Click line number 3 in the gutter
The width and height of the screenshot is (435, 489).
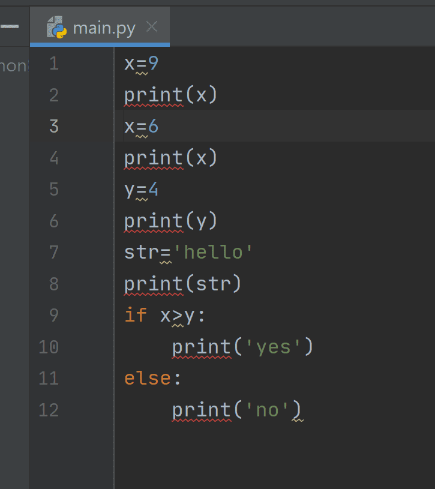point(54,126)
